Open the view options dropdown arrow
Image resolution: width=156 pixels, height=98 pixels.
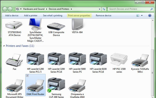pyautogui.click(x=142, y=16)
